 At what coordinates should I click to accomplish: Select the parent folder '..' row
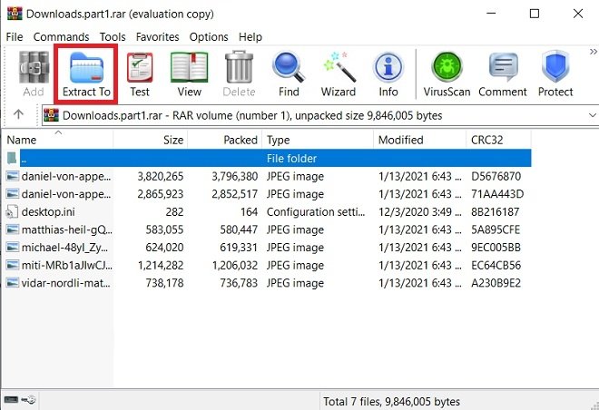tap(268, 158)
